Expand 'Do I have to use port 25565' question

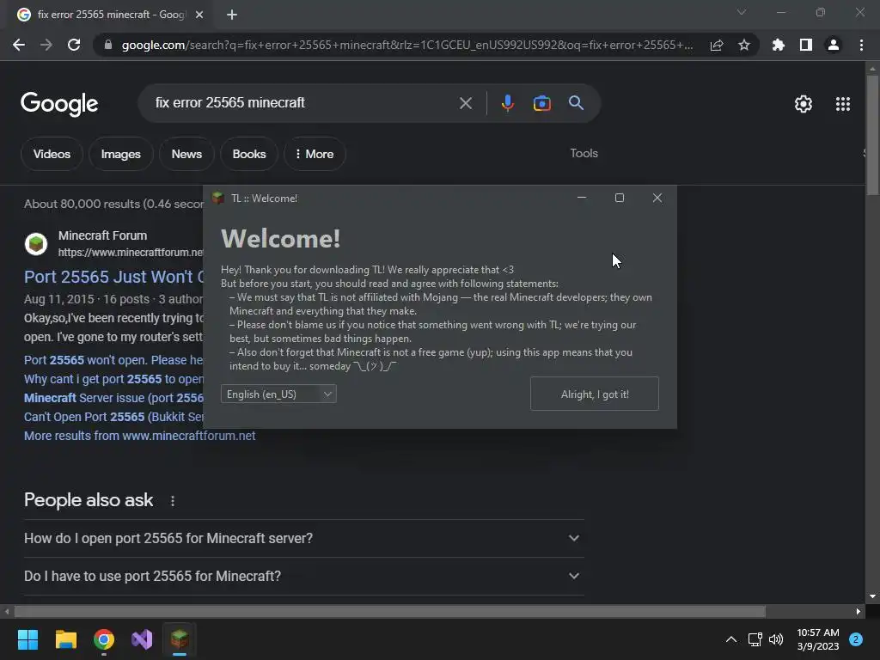[x=303, y=577]
